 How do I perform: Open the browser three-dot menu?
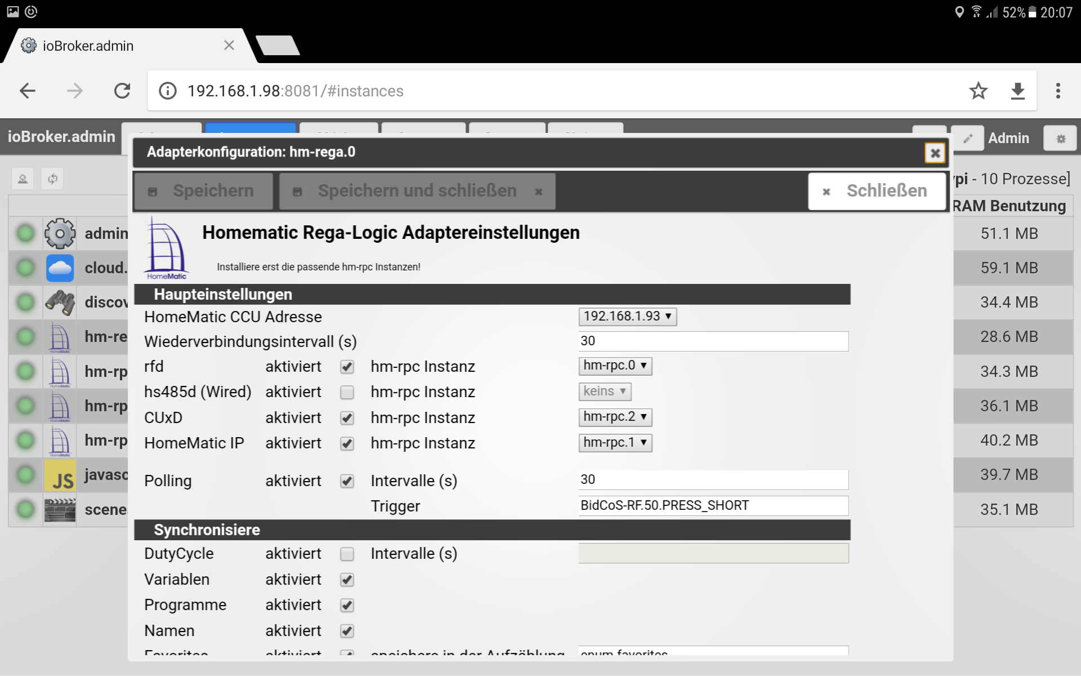click(x=1058, y=91)
